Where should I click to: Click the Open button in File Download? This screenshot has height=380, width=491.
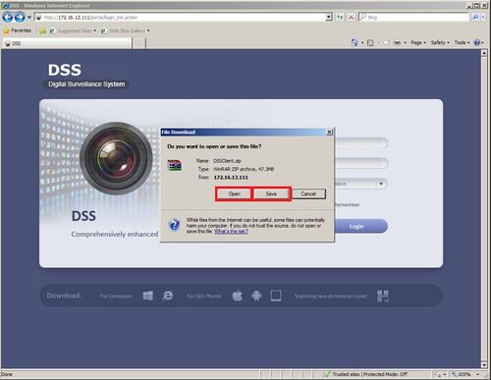tap(235, 193)
